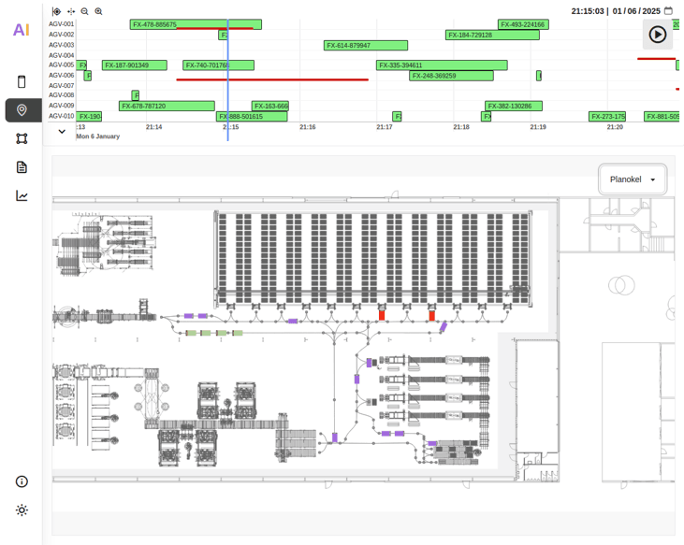Click the timeline move/pan icon
This screenshot has width=684, height=545.
pyautogui.click(x=71, y=11)
